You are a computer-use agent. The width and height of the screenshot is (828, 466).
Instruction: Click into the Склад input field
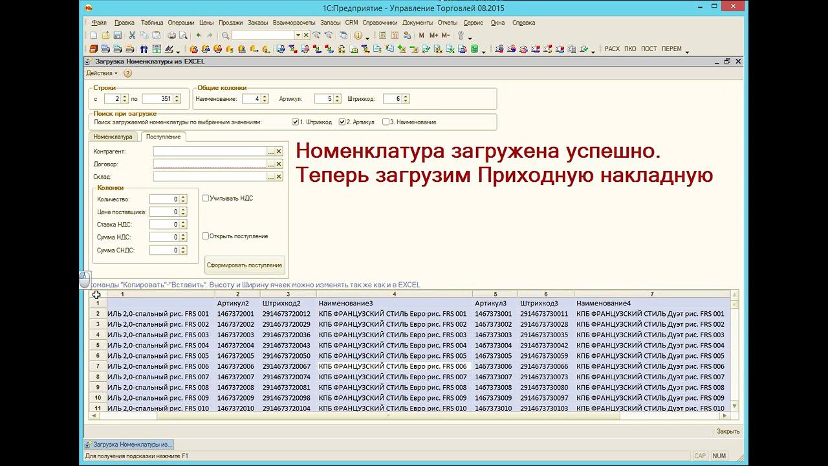210,177
